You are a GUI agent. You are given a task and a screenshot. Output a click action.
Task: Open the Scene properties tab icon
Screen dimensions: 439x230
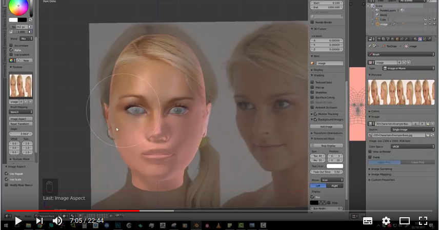pyautogui.click(x=388, y=39)
